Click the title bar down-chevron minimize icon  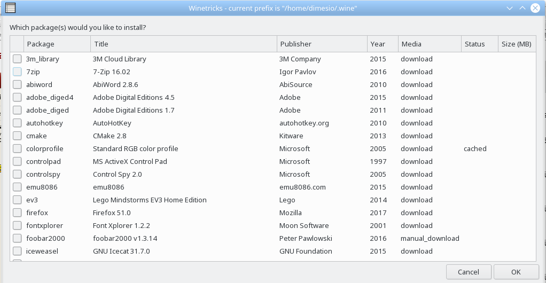click(x=510, y=8)
